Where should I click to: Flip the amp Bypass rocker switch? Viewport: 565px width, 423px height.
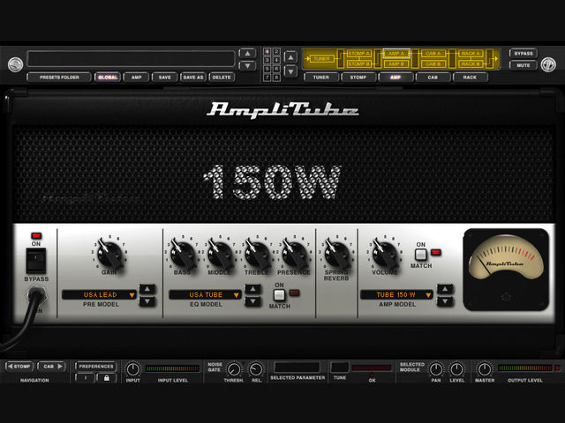click(x=36, y=261)
